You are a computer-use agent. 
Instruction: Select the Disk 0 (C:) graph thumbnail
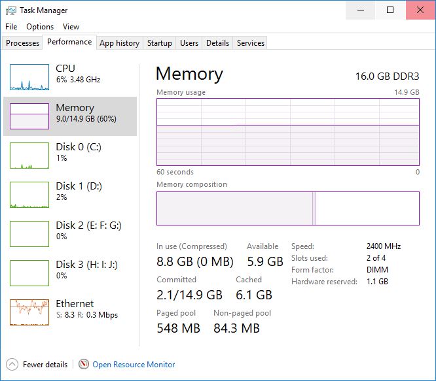[29, 156]
